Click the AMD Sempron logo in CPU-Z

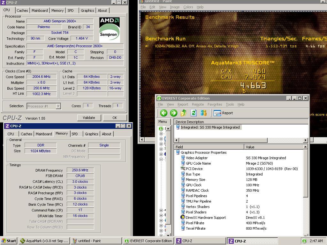[110, 30]
